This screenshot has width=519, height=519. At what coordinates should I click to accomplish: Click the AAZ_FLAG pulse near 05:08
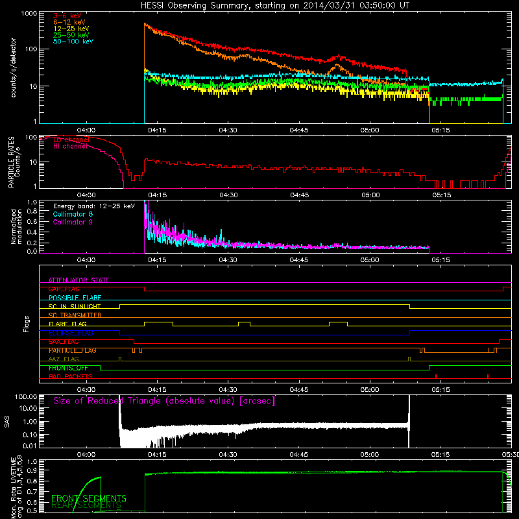click(409, 359)
